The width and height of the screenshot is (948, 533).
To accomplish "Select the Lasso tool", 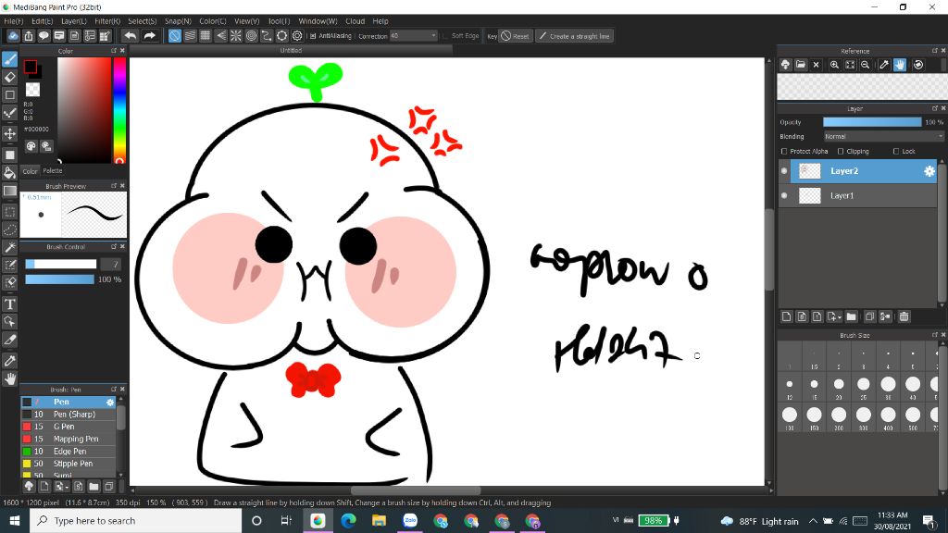I will [x=9, y=229].
